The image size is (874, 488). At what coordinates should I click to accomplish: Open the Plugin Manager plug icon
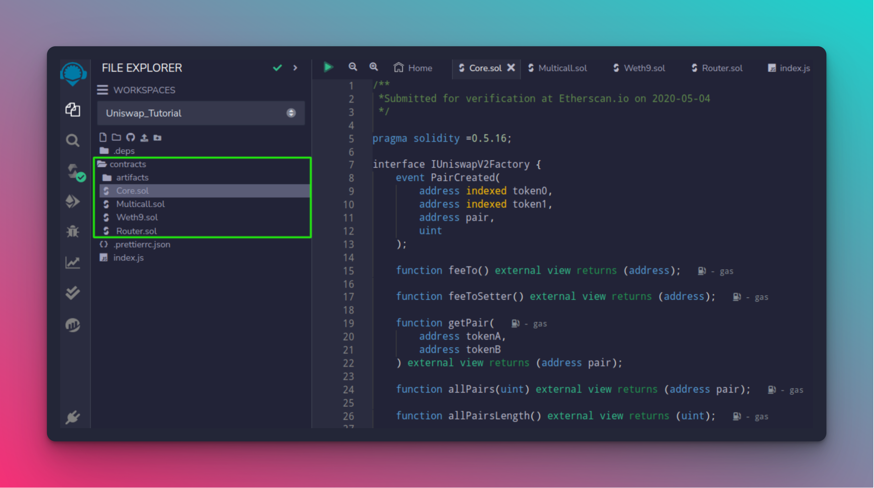[72, 417]
